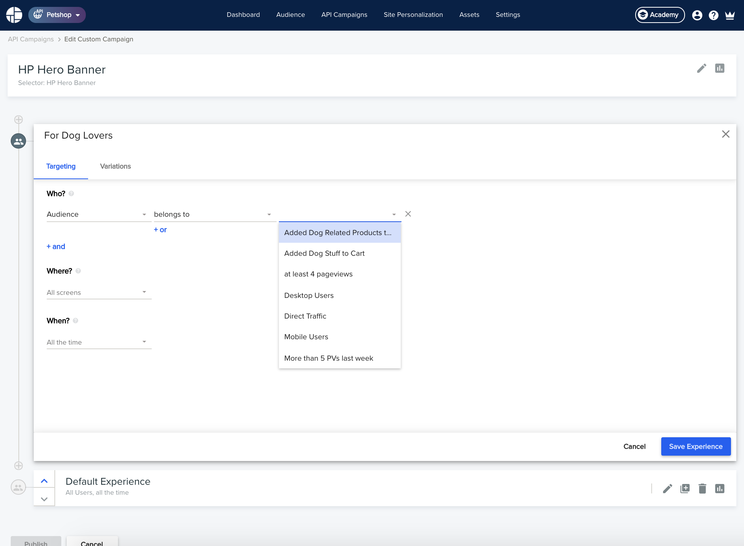
Task: Add experience above with top plus icon
Action: [x=18, y=119]
